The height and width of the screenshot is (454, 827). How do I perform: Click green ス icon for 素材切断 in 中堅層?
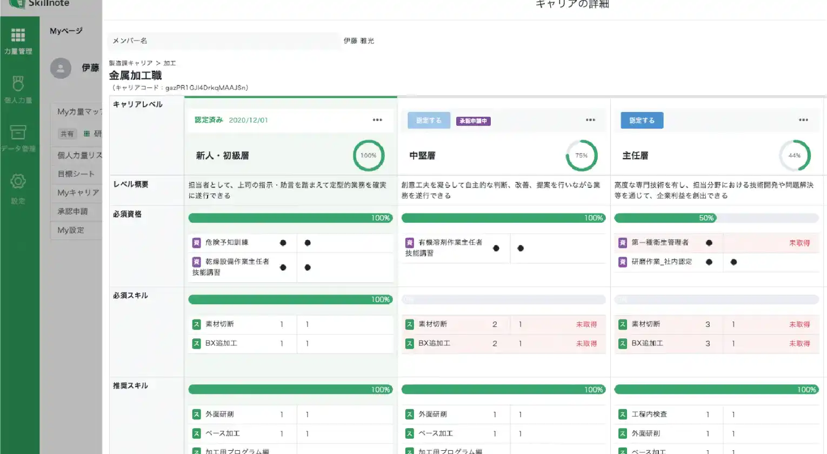(410, 324)
